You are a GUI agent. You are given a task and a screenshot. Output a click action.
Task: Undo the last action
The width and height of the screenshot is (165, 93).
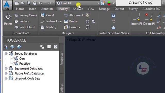(41, 3)
